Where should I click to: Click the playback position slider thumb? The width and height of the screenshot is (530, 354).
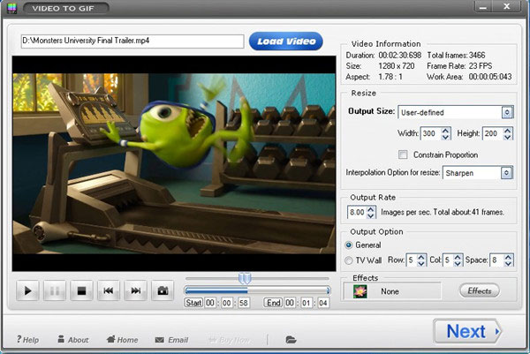click(x=245, y=278)
